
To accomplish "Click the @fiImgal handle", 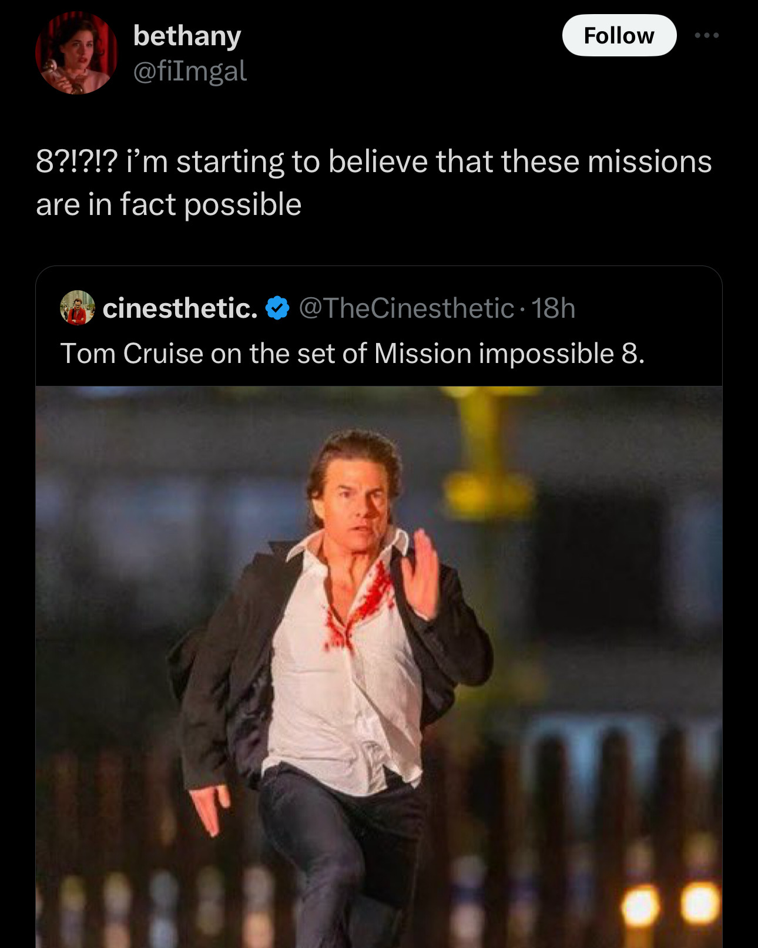I will coord(190,72).
